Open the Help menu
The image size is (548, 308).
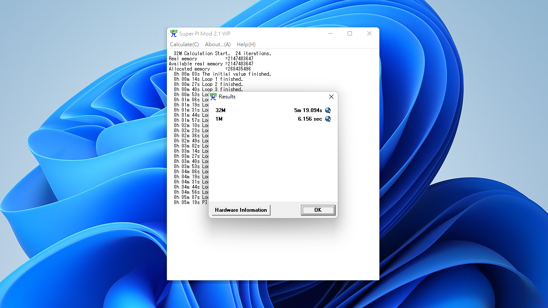[246, 44]
